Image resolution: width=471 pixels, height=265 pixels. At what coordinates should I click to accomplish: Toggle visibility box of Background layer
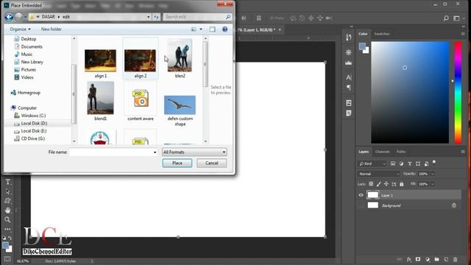tap(361, 205)
